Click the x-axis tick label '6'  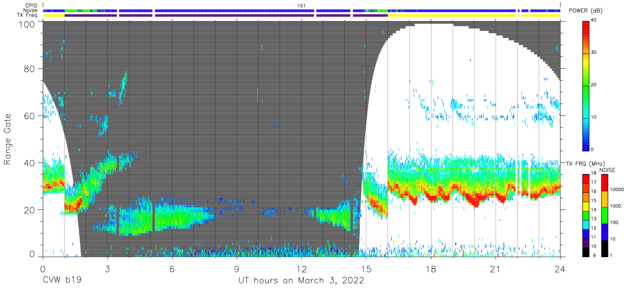coord(172,269)
